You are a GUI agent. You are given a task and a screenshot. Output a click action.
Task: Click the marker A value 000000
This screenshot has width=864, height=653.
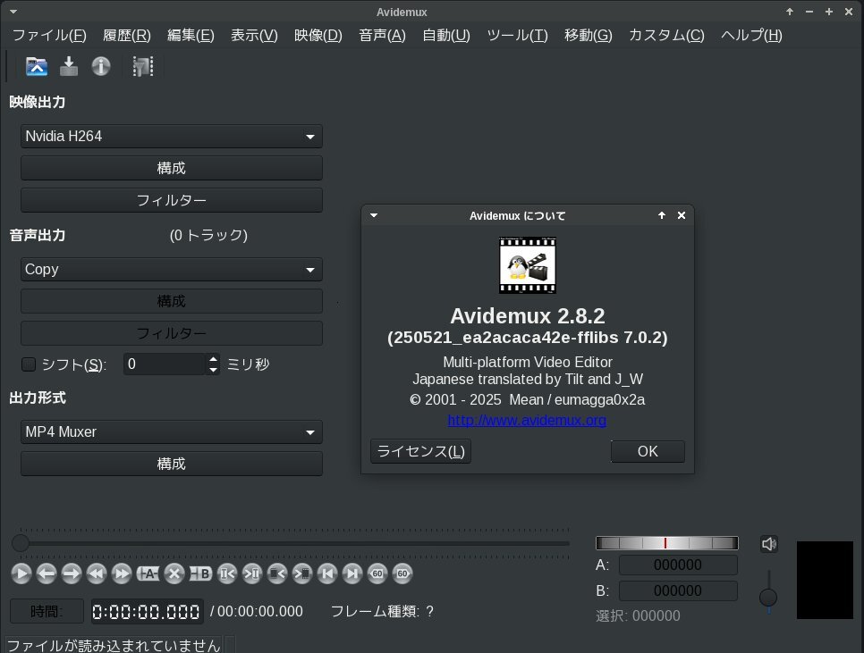click(678, 565)
